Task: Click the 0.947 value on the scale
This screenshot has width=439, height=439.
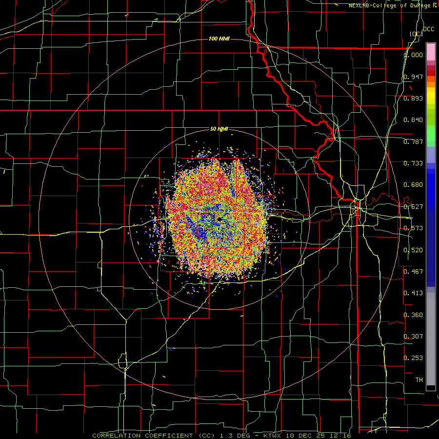Action: [x=413, y=77]
